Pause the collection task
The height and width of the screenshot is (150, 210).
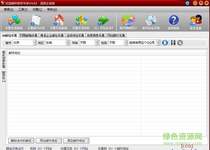173,43
